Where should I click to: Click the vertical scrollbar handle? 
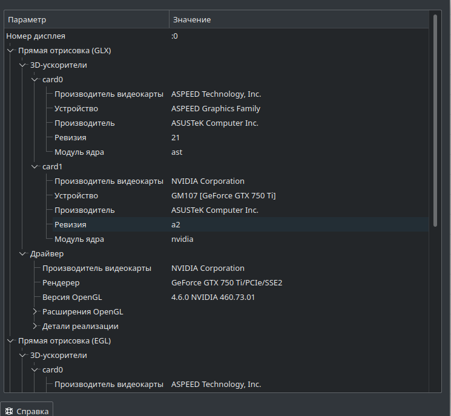[435, 120]
